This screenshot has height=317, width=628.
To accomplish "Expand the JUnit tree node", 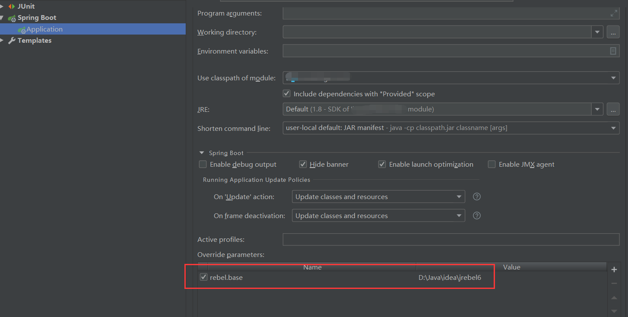I will tap(2, 6).
